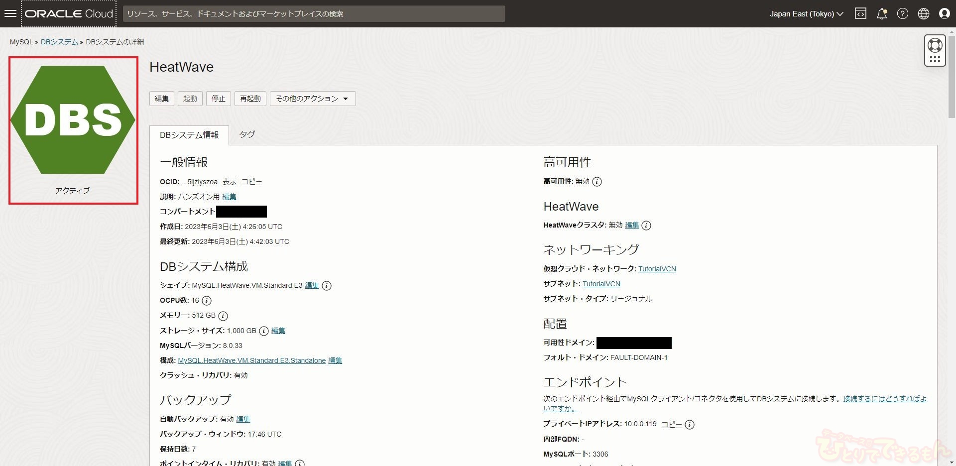Image resolution: width=956 pixels, height=466 pixels.
Task: Open the TutorialVCN virtual cloud network link
Action: click(657, 269)
